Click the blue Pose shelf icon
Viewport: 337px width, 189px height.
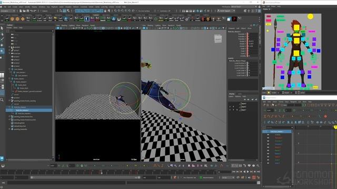66,19
